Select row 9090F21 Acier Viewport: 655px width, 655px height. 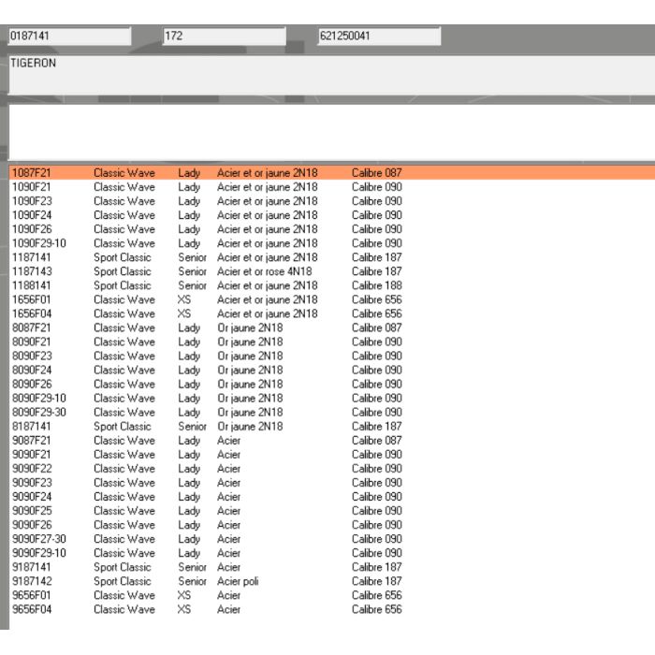[331, 454]
